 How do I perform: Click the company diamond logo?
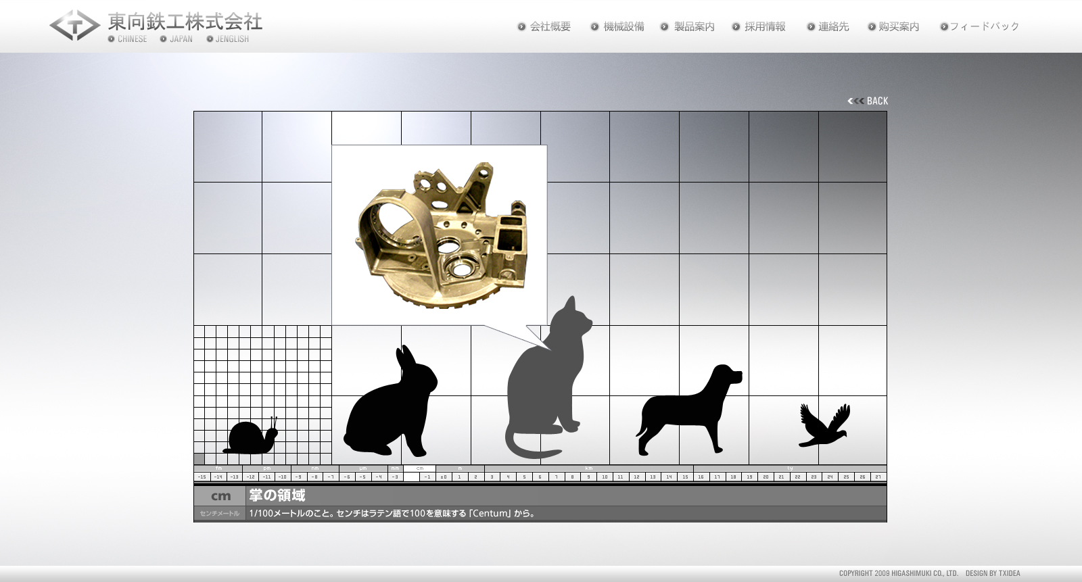(x=74, y=26)
